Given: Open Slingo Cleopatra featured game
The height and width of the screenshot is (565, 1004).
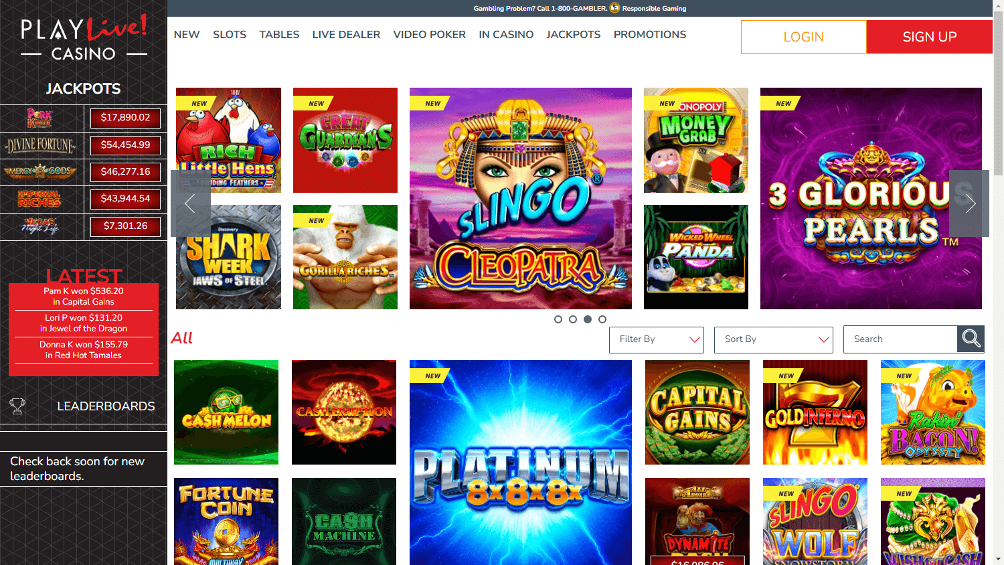Looking at the screenshot, I should point(521,198).
